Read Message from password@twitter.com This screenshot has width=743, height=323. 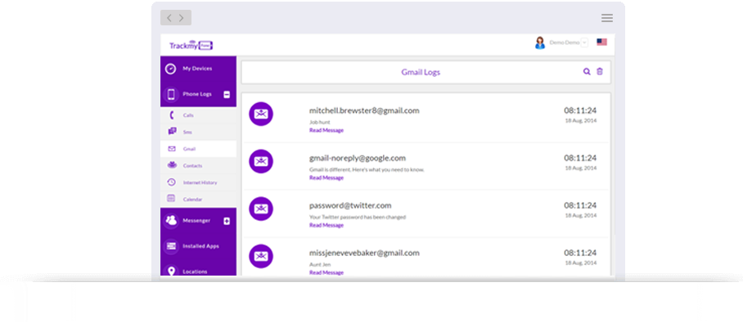326,225
